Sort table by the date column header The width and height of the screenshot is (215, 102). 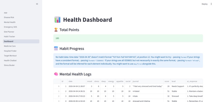(77, 81)
